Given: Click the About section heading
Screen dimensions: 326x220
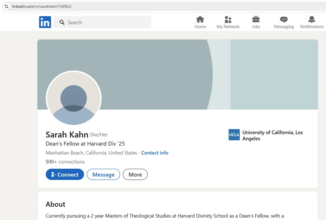Looking at the screenshot, I should click(x=55, y=204).
